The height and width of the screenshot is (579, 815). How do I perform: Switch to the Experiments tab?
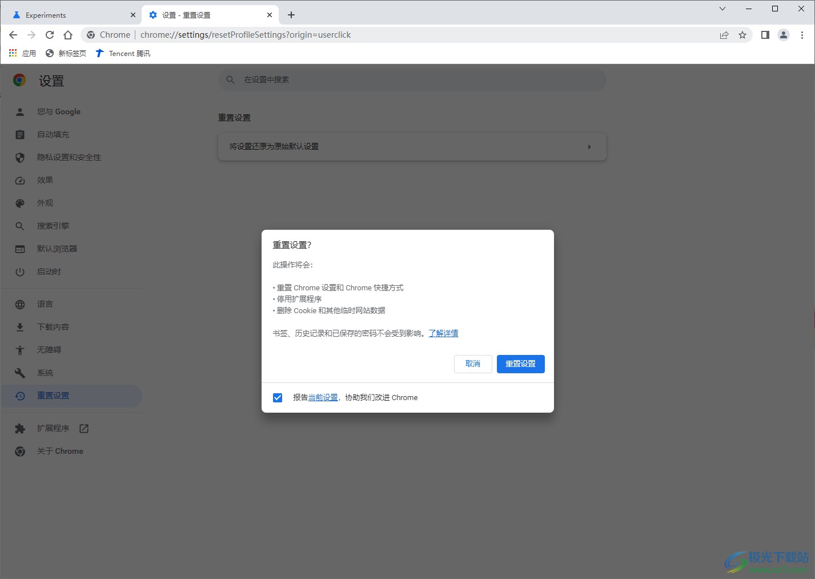point(73,15)
